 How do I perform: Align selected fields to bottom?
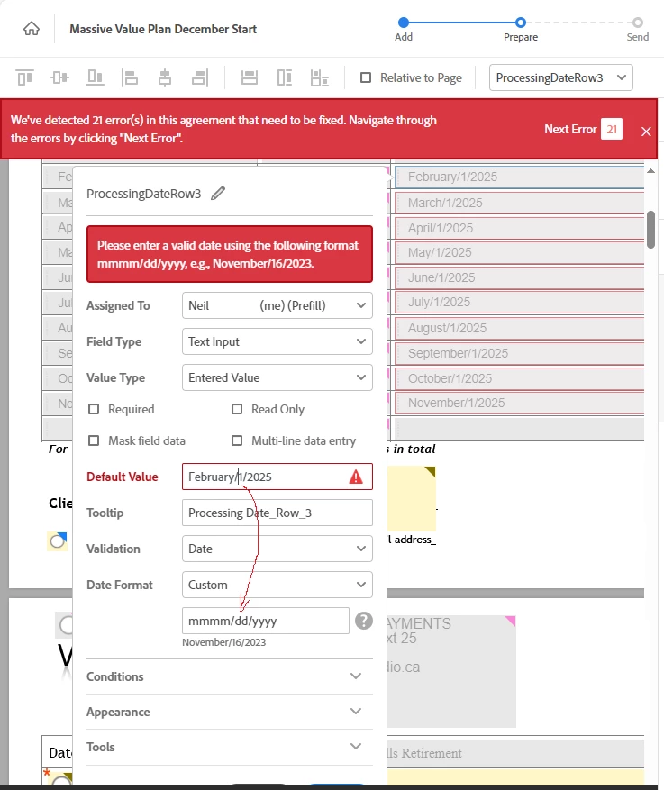point(95,77)
